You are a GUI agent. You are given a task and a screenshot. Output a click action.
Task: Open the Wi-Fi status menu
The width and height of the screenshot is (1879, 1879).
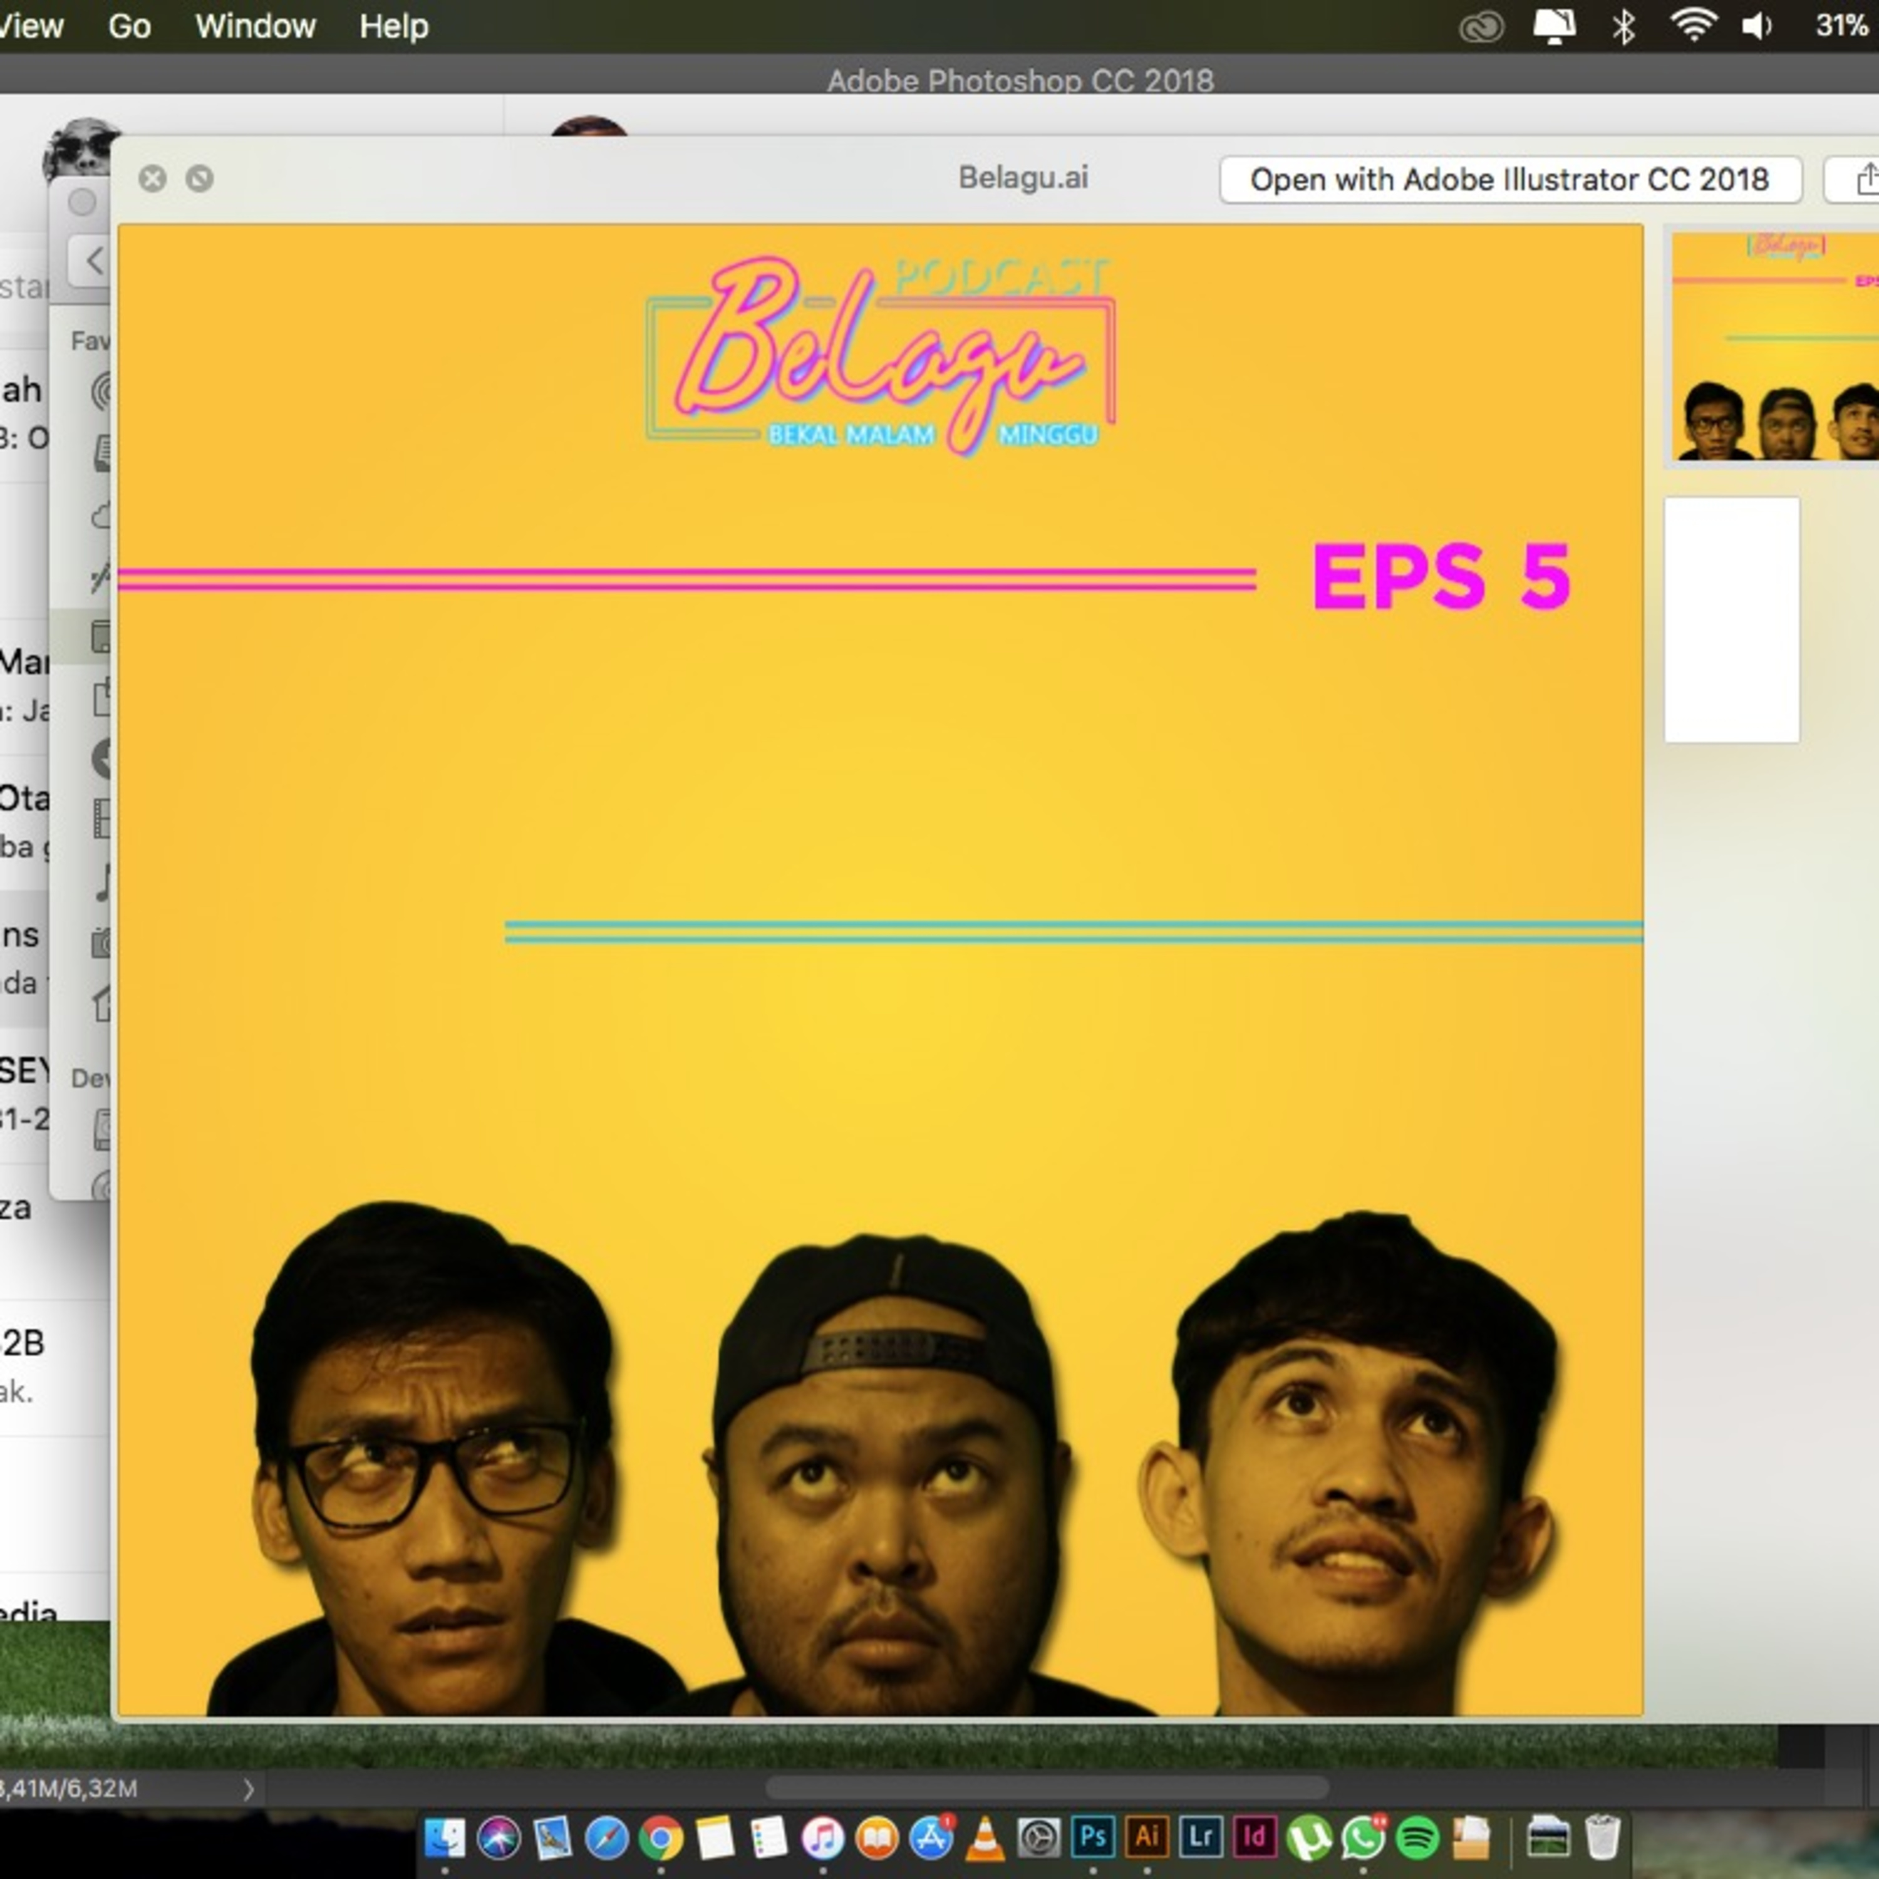[1693, 26]
